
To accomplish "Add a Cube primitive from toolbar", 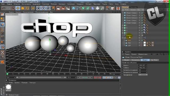I will tap(74, 8).
